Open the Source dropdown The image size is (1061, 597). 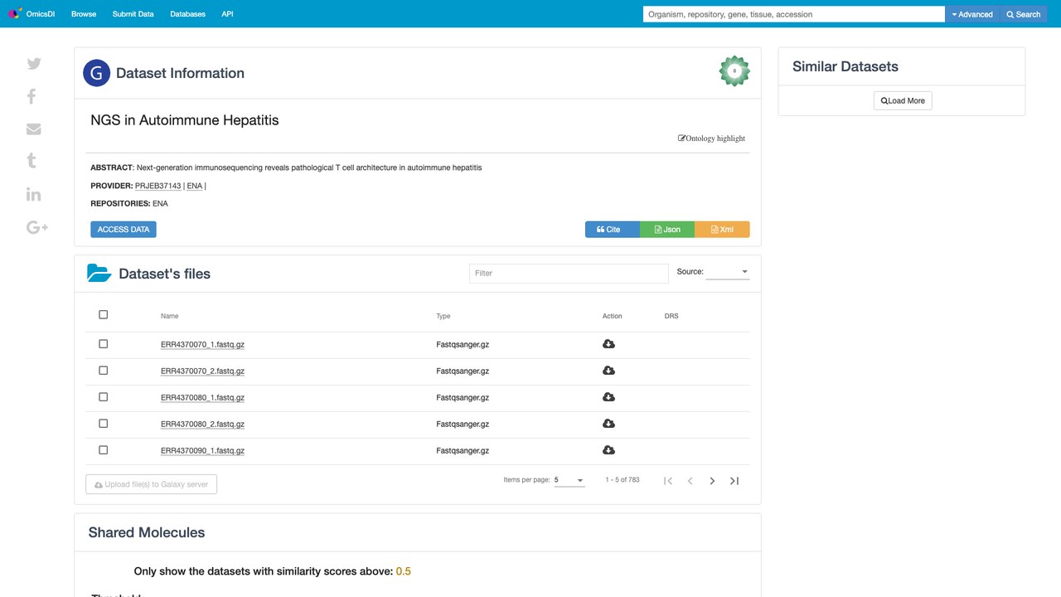pos(728,272)
